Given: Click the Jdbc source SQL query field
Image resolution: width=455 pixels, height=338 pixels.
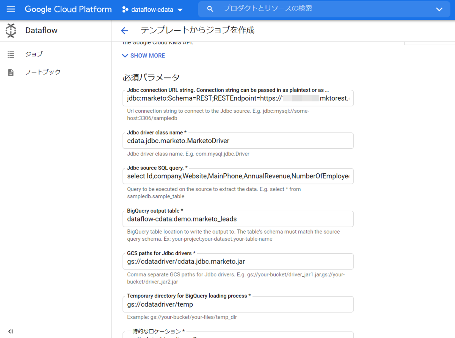Looking at the screenshot, I should [238, 176].
